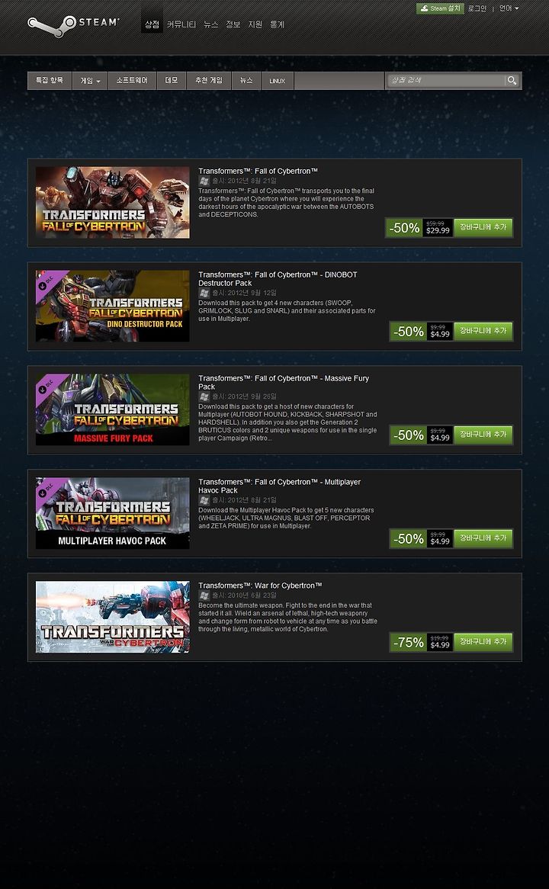This screenshot has width=549, height=889.
Task: Click the 로그인 login link
Action: pos(477,8)
